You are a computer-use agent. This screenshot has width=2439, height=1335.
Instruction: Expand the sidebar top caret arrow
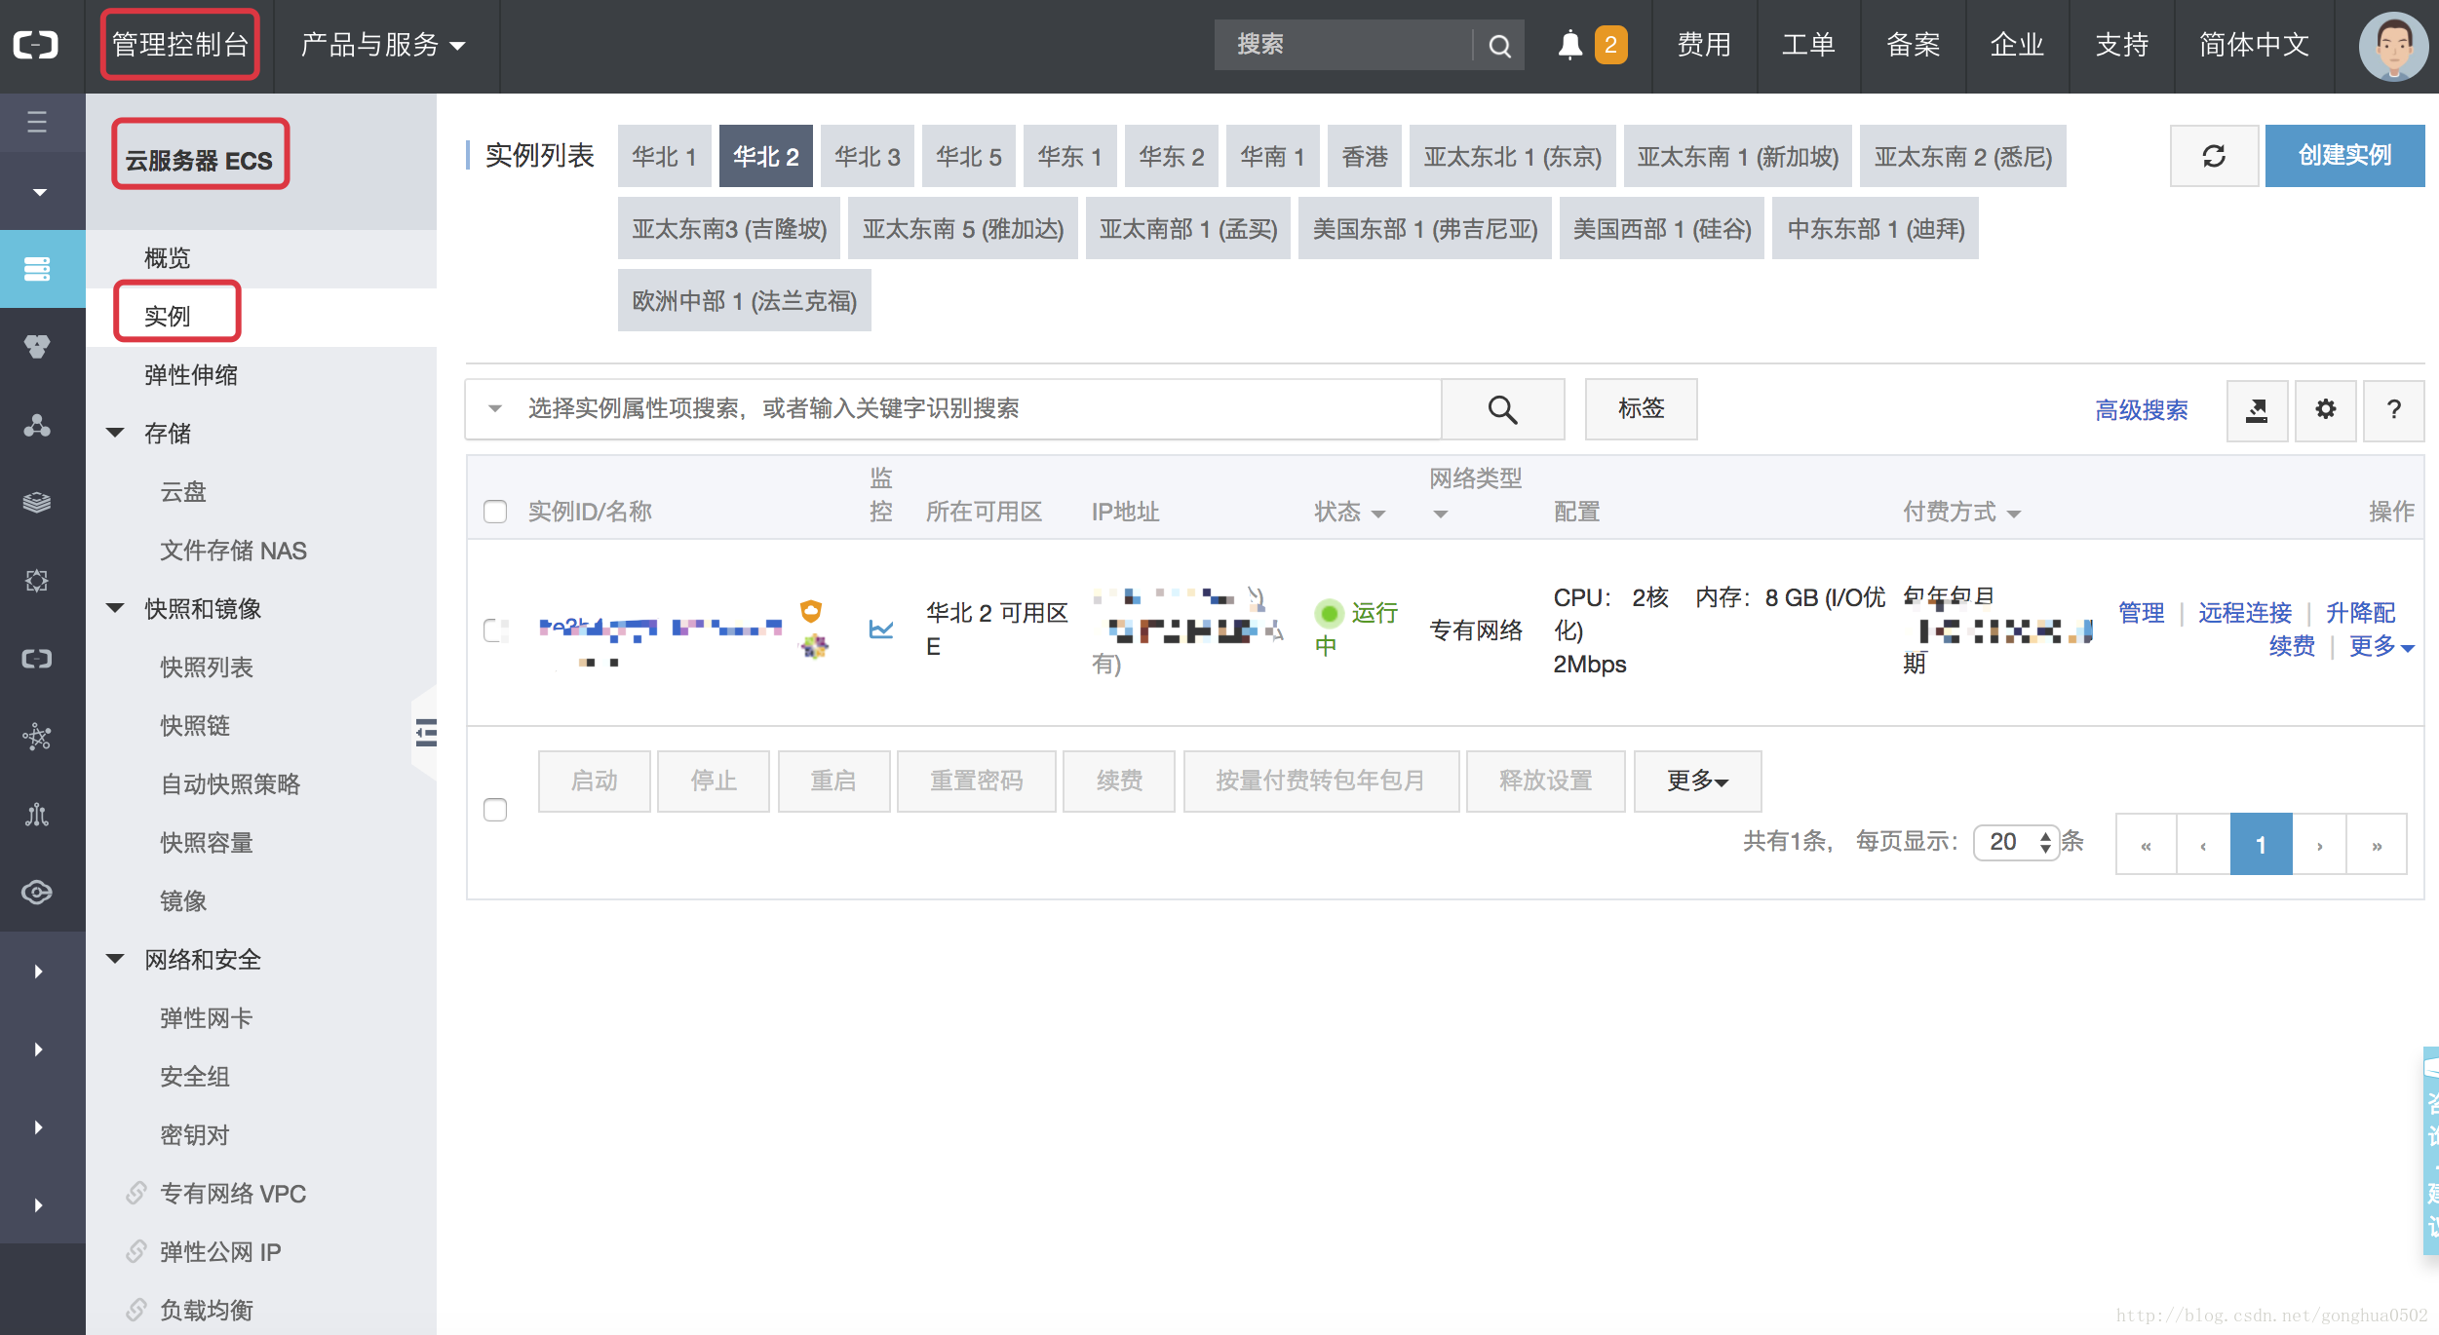click(39, 192)
